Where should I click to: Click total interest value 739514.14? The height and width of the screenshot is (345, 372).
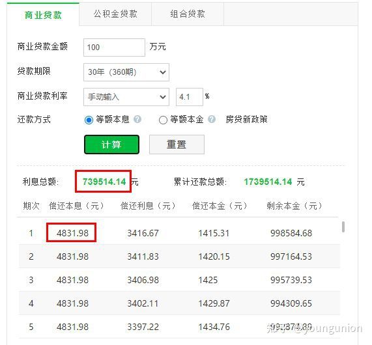point(104,182)
